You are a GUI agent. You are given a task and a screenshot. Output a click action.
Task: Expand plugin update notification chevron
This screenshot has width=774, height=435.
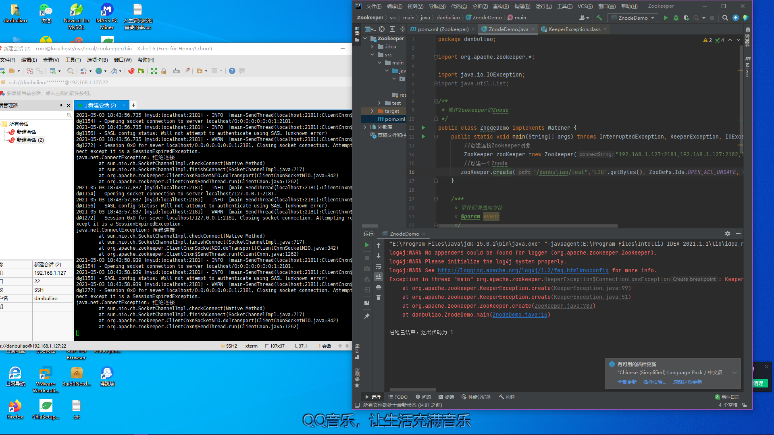coord(734,373)
